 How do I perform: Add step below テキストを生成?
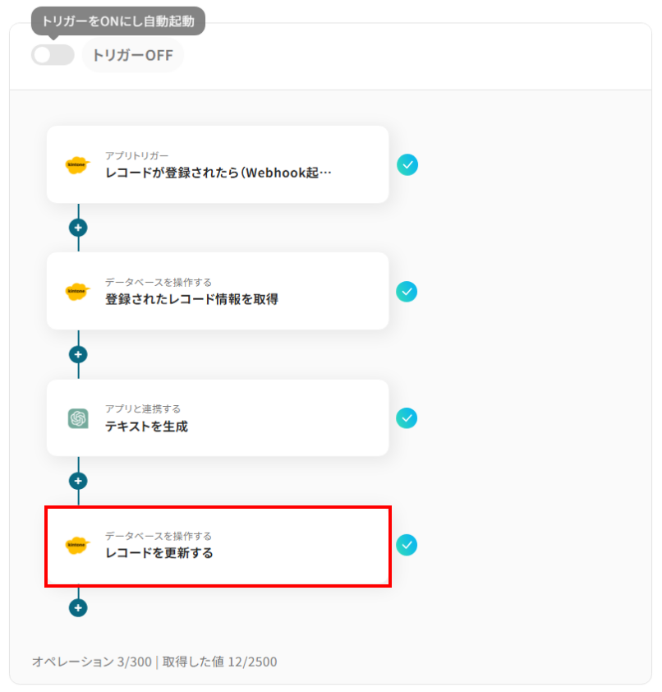pyautogui.click(x=78, y=481)
